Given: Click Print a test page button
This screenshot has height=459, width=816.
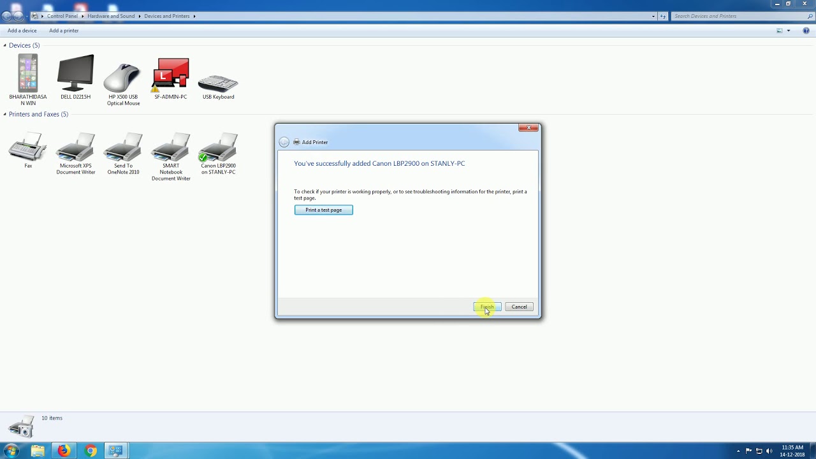Looking at the screenshot, I should (323, 210).
